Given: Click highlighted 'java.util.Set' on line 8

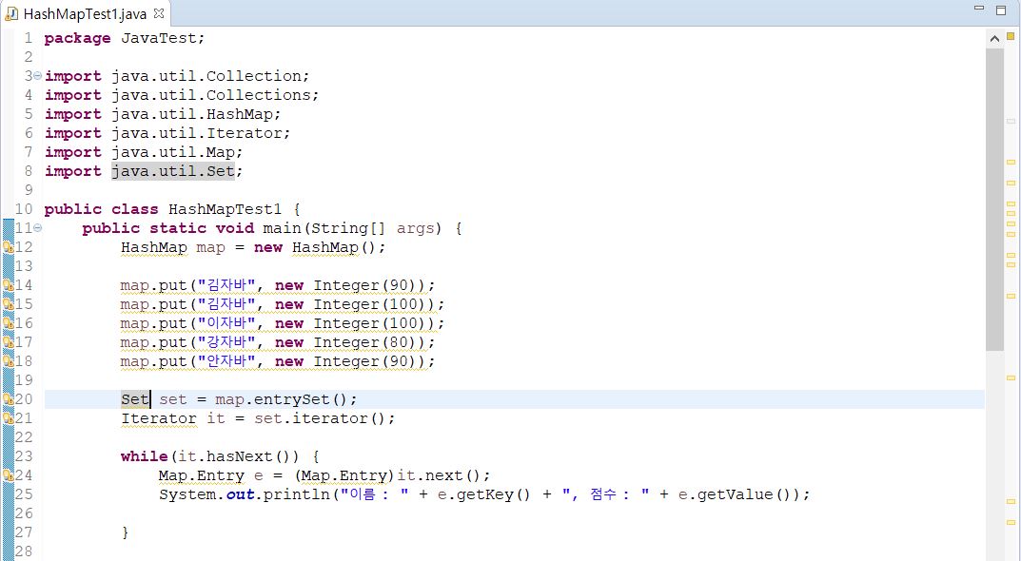Looking at the screenshot, I should tap(172, 171).
